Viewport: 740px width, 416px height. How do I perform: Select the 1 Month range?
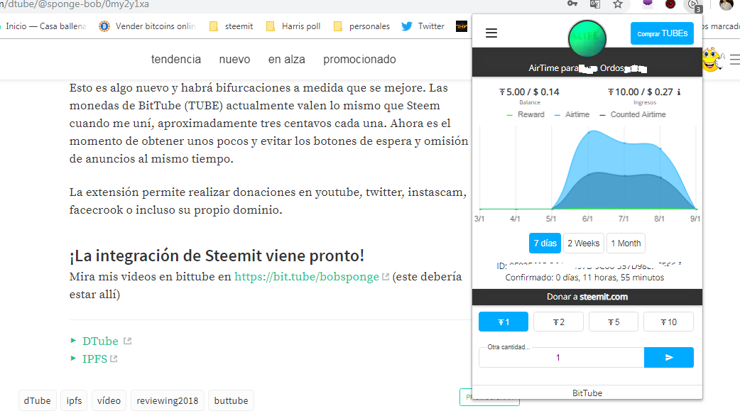pos(626,243)
